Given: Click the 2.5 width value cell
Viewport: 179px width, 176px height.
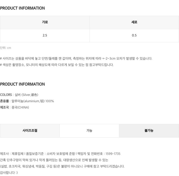Looking at the screenshot, I should click(x=45, y=36).
